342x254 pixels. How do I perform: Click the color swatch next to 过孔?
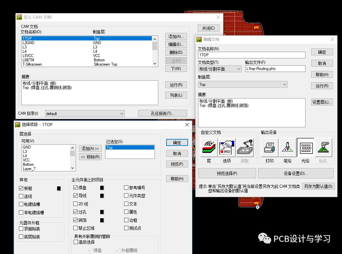pos(102,212)
